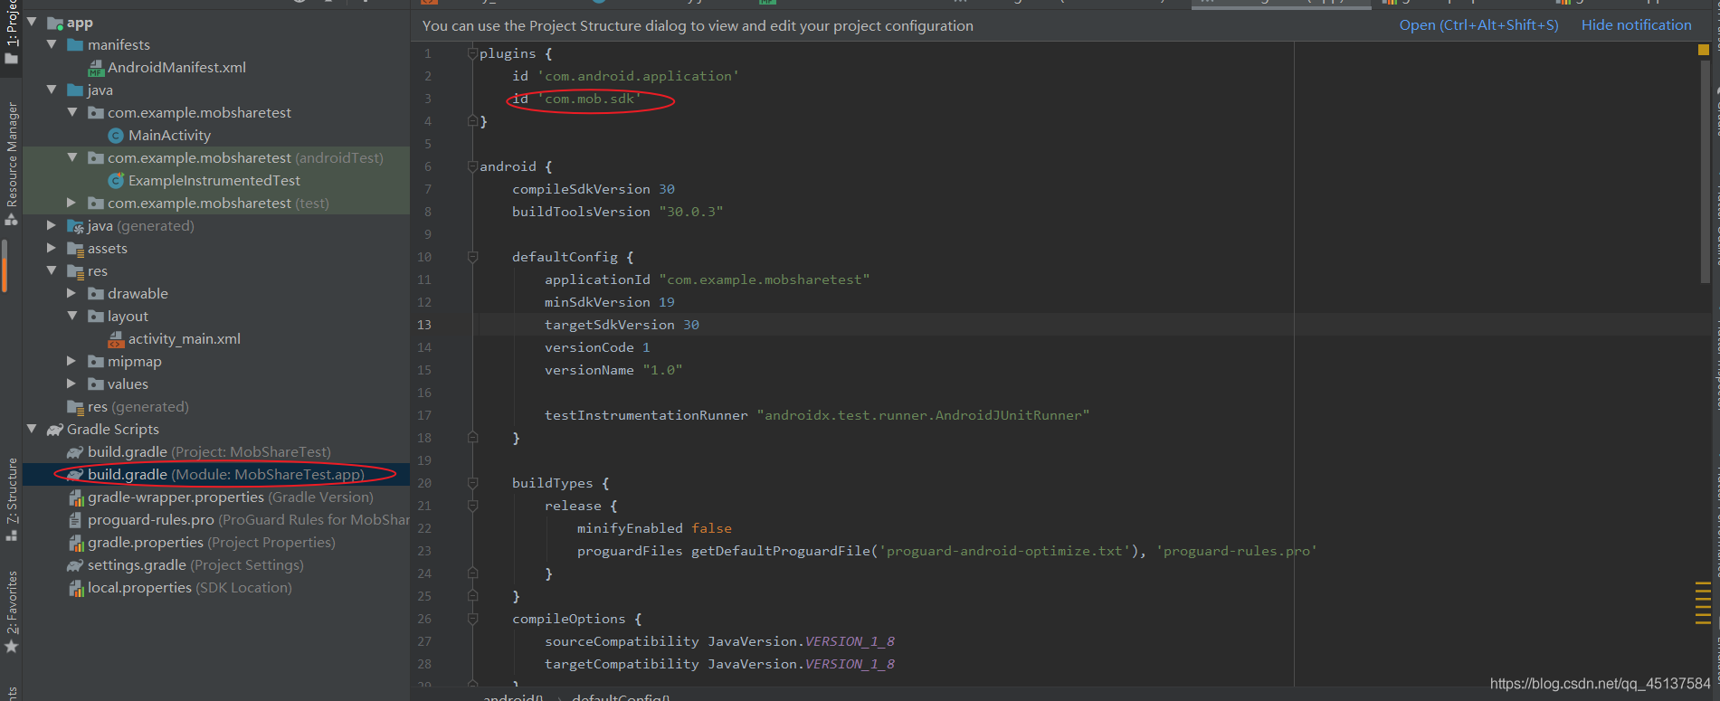Click proguard-rules.pro file icon

[x=76, y=520]
